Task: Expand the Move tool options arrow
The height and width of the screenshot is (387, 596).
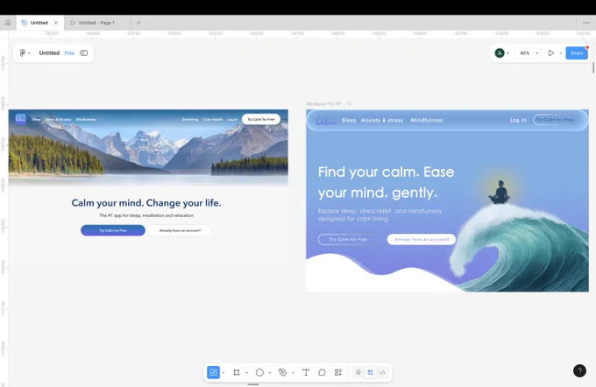Action: 223,373
